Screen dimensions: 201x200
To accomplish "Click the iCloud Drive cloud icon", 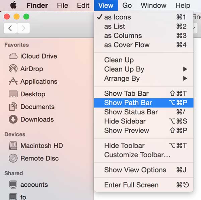I will 13,56.
